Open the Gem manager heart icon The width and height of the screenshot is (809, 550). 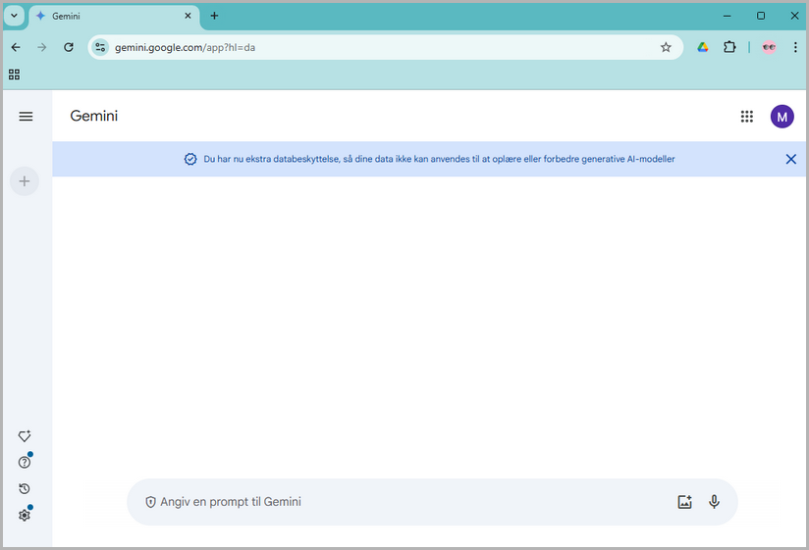(25, 436)
